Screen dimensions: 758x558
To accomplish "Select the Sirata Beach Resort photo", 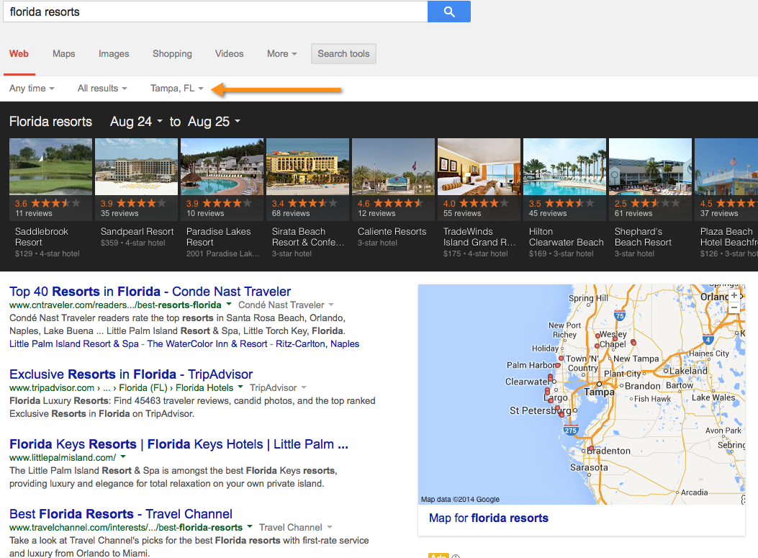I will [x=307, y=166].
